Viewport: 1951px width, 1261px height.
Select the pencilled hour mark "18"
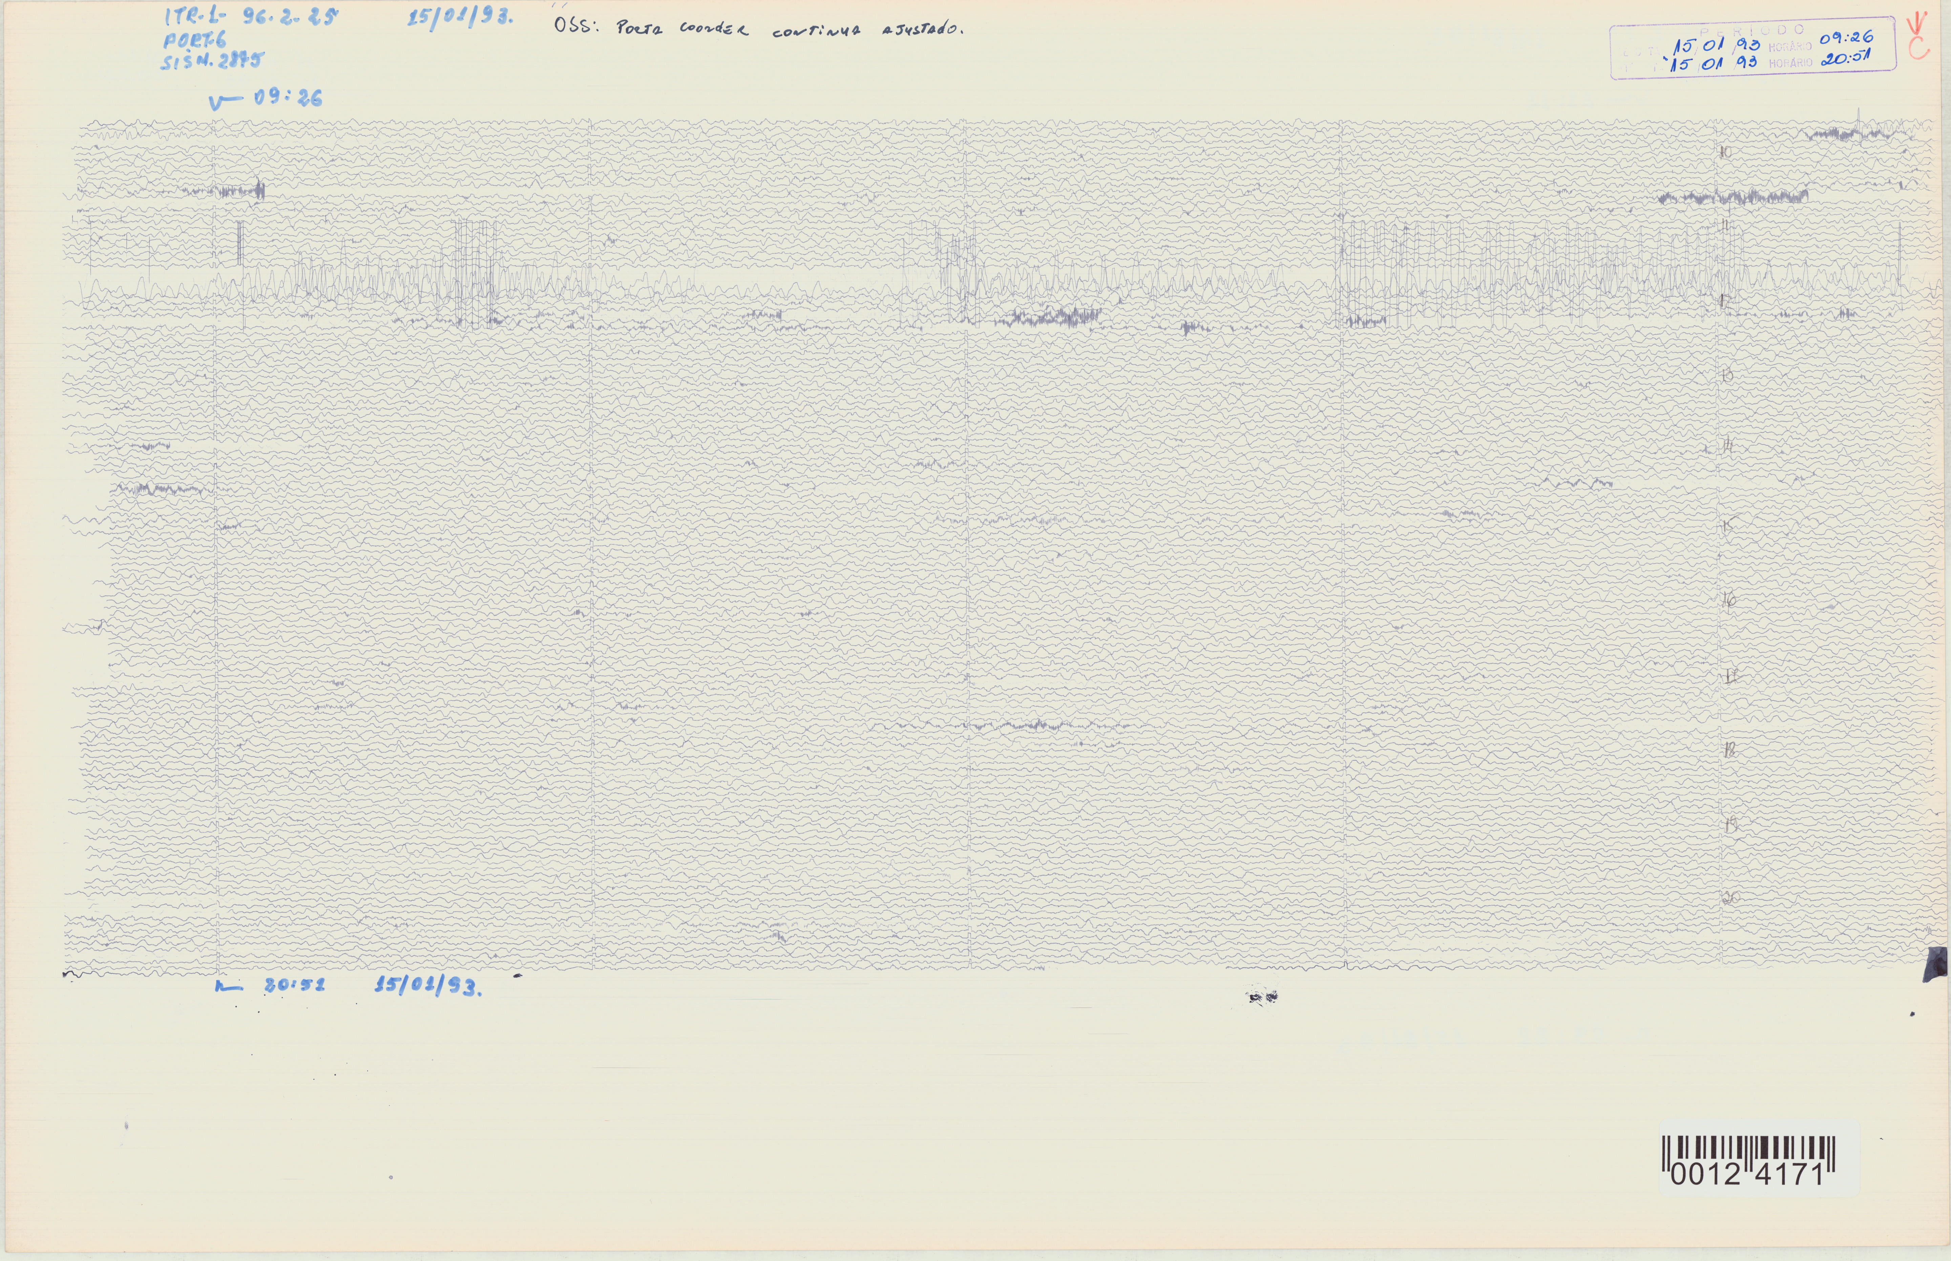[1729, 750]
